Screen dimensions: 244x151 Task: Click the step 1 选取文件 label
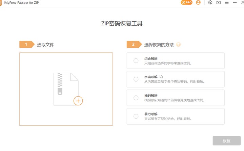(x=45, y=45)
